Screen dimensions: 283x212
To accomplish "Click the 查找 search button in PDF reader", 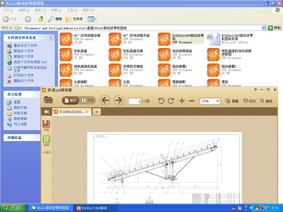I will (266, 101).
